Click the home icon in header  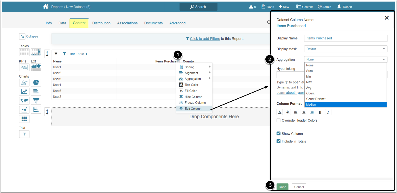coord(46,7)
